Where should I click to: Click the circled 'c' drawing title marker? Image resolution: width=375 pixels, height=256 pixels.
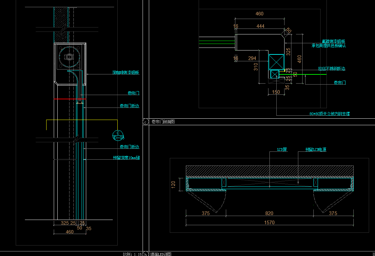click(x=146, y=122)
